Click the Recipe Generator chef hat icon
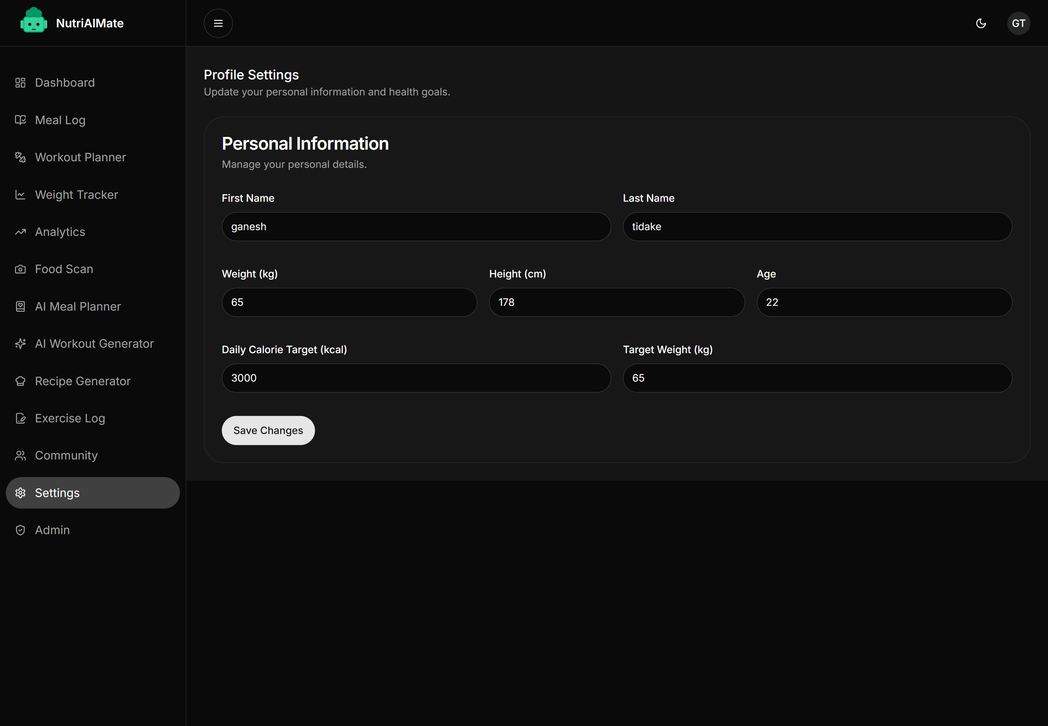Image resolution: width=1048 pixels, height=726 pixels. click(20, 381)
